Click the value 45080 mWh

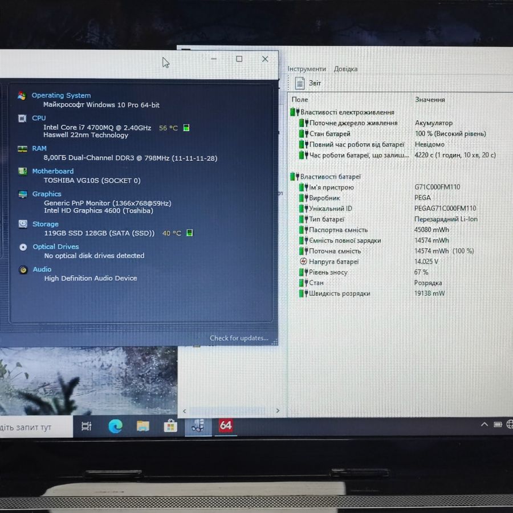[431, 230]
